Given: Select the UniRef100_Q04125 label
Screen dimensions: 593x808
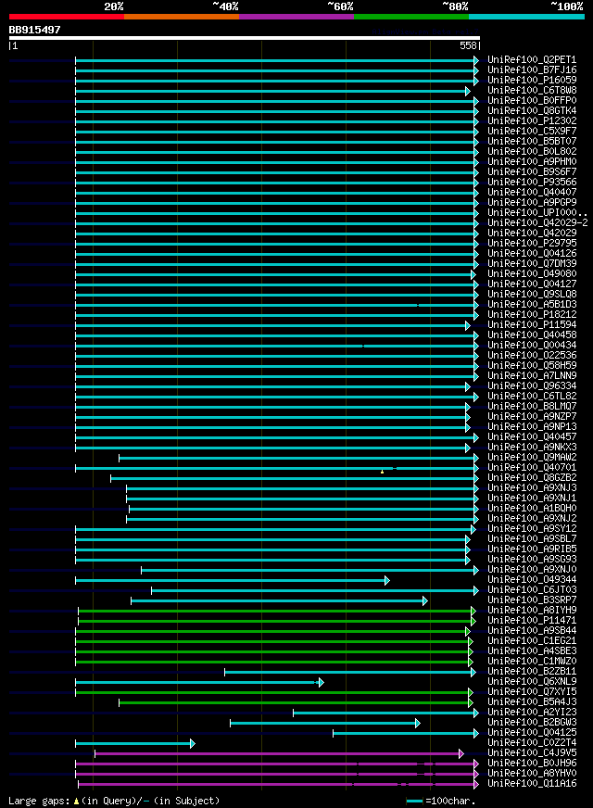Looking at the screenshot, I should click(532, 732).
